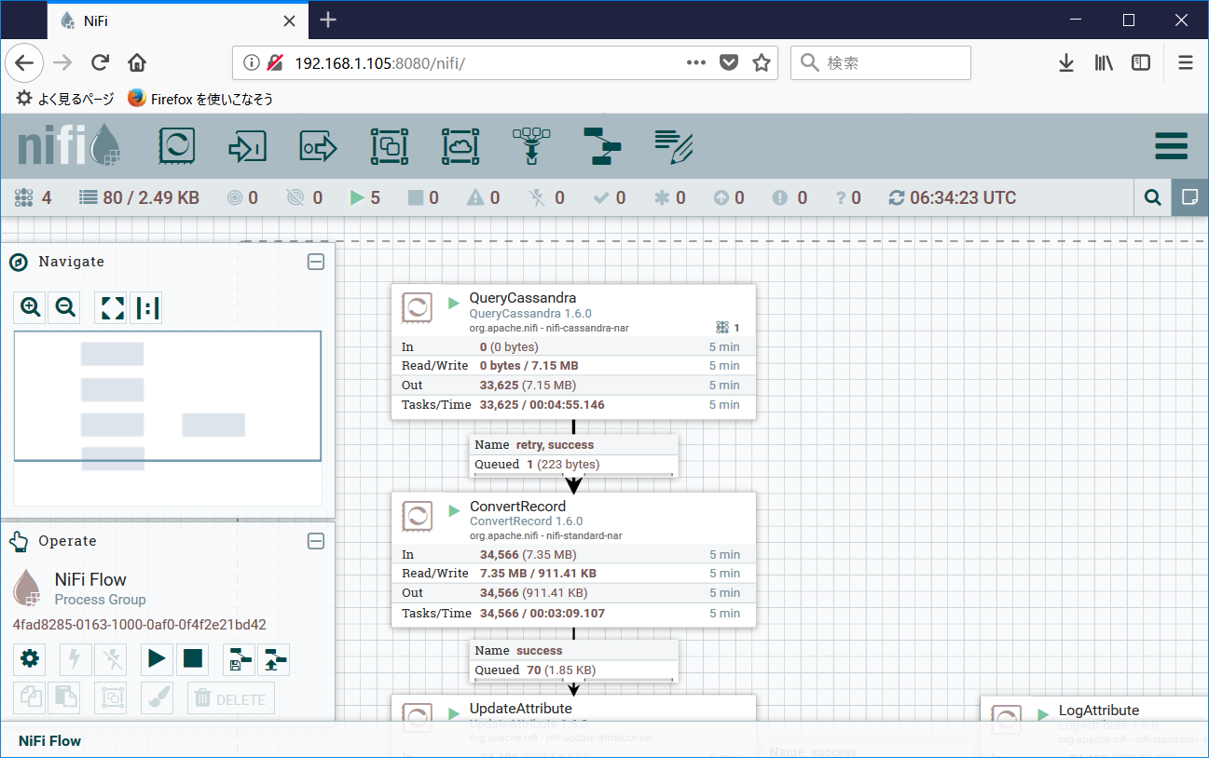The image size is (1209, 758).
Task: Open flow search with the magnifier icon
Action: point(1152,197)
